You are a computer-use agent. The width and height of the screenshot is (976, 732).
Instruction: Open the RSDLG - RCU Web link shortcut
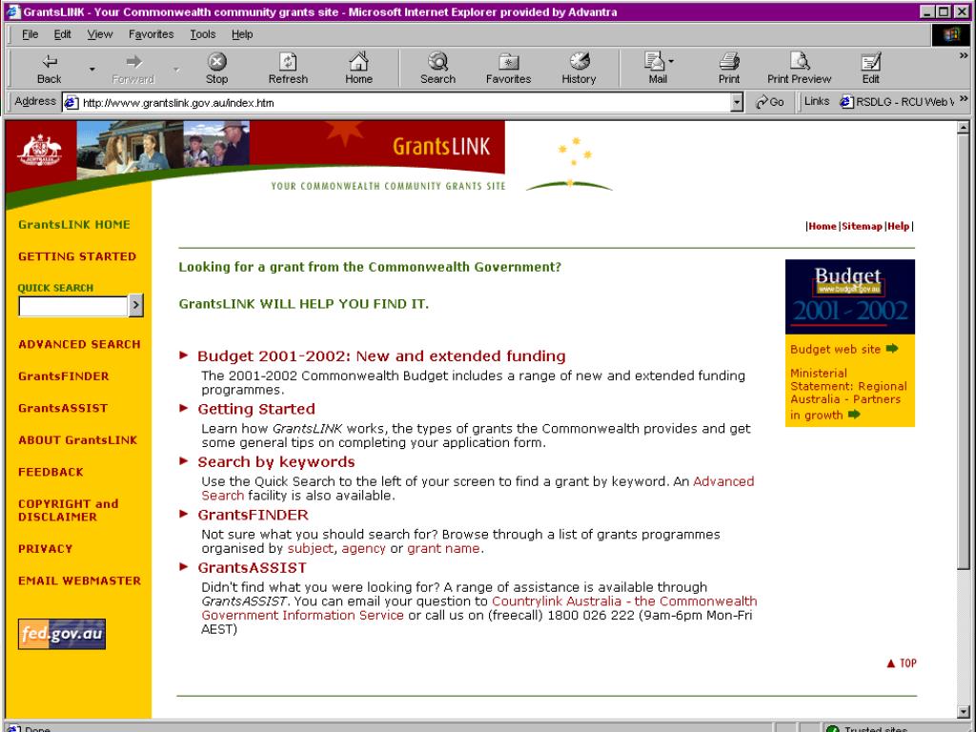(896, 102)
